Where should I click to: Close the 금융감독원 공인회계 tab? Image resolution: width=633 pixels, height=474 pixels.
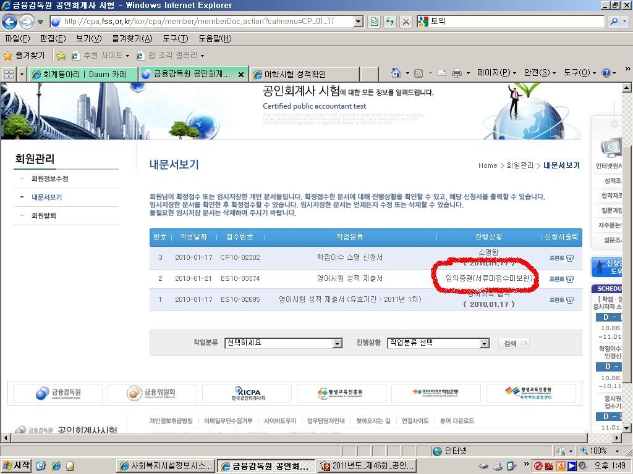click(241, 75)
